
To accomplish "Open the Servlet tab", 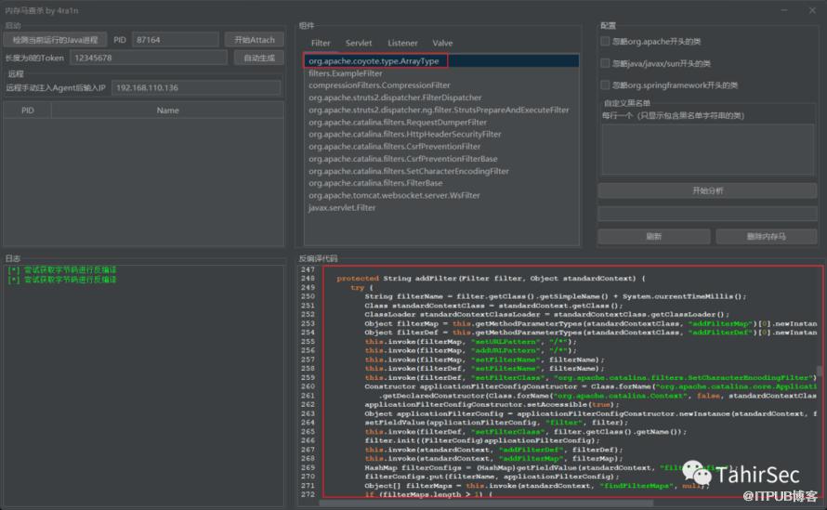I will click(359, 43).
